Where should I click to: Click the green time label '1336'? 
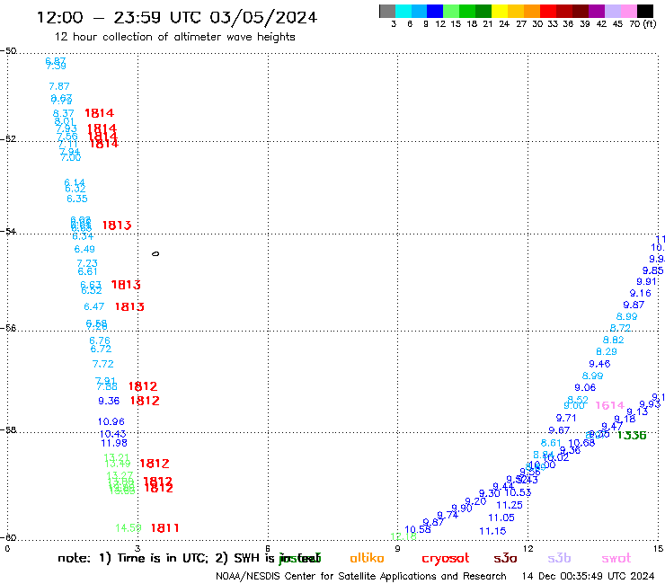(632, 435)
